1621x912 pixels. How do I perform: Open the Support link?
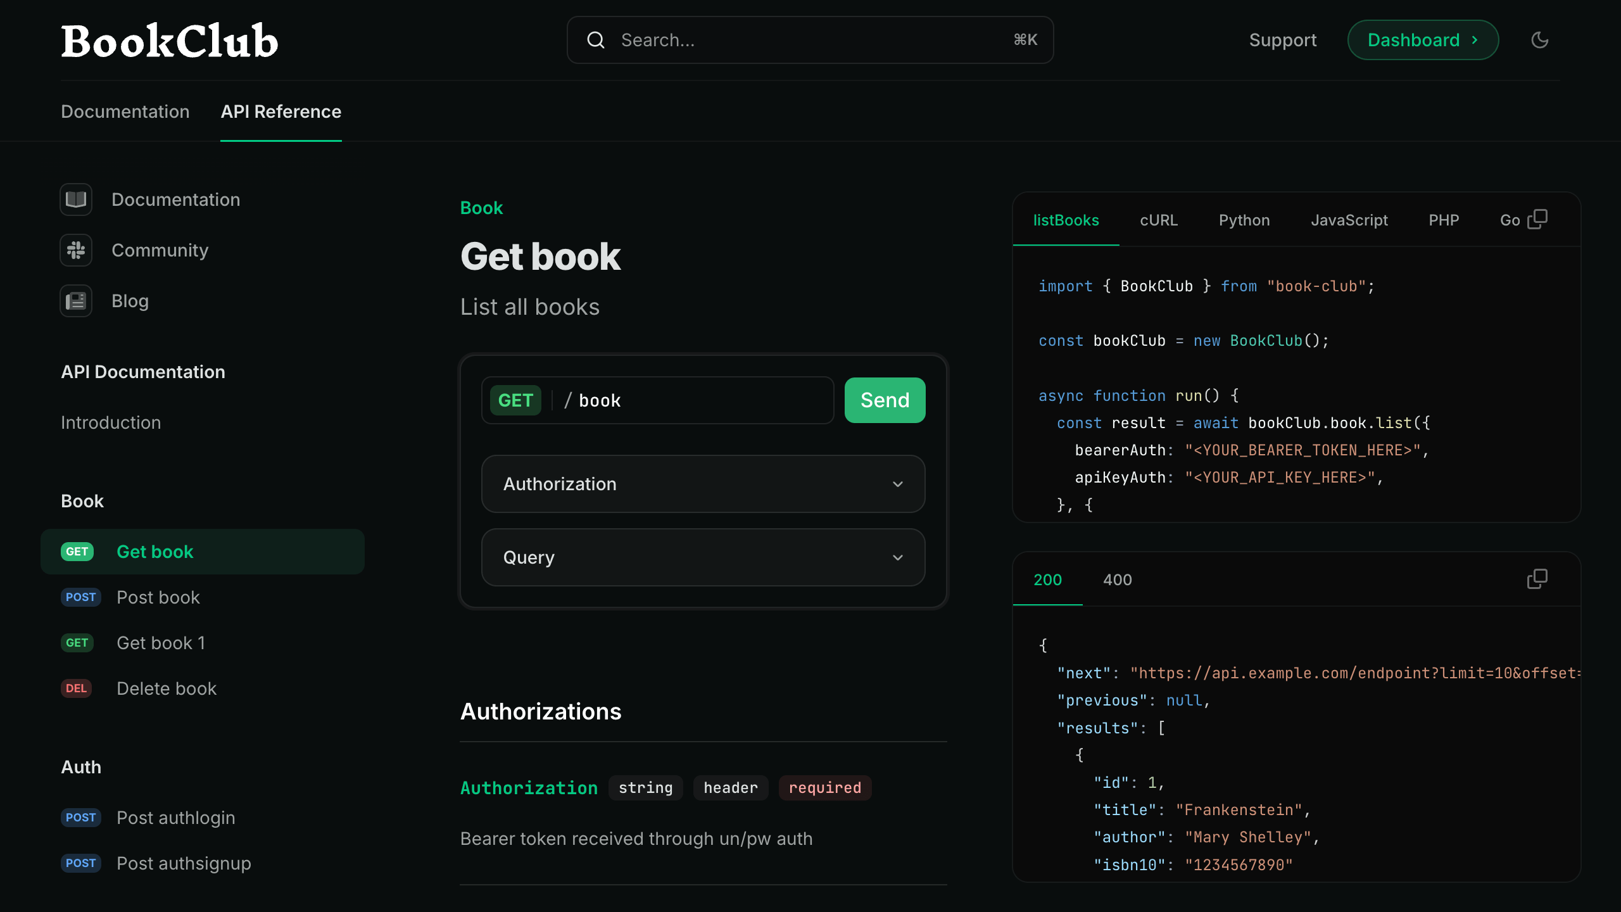click(x=1282, y=39)
